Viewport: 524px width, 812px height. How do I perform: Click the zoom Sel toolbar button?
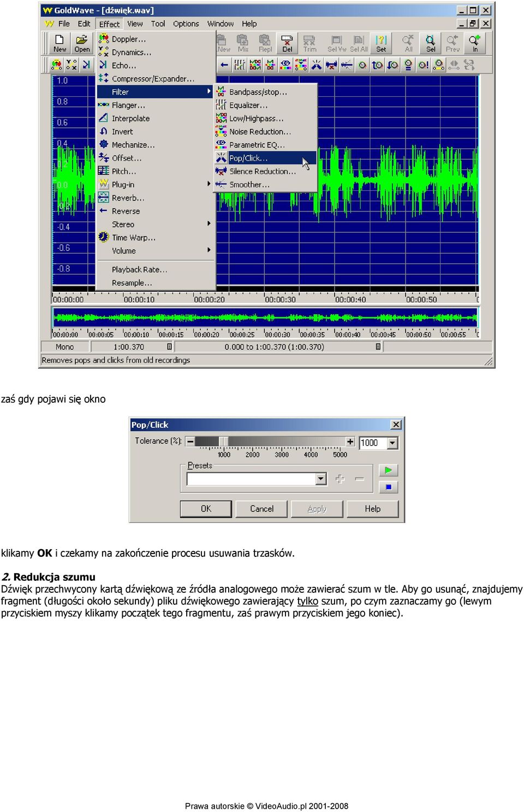tap(431, 43)
